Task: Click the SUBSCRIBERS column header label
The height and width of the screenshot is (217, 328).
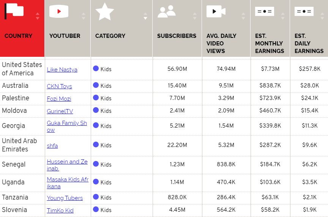Action: click(x=177, y=36)
